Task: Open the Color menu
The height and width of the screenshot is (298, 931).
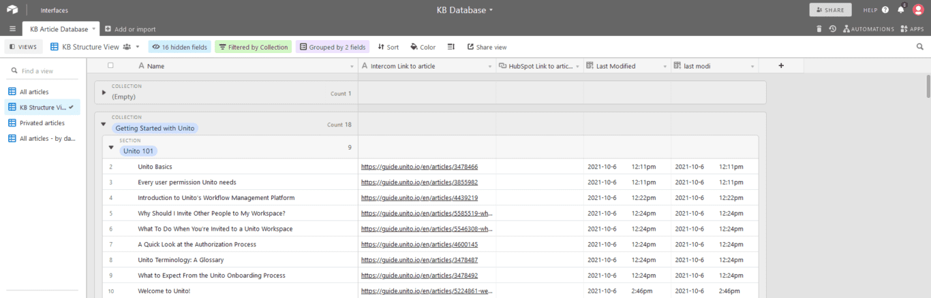Action: [423, 47]
